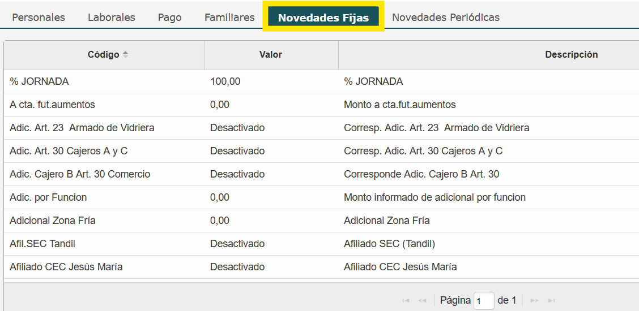Select the Afiliado CEC Jesús María row
The image size is (639, 311).
322,267
